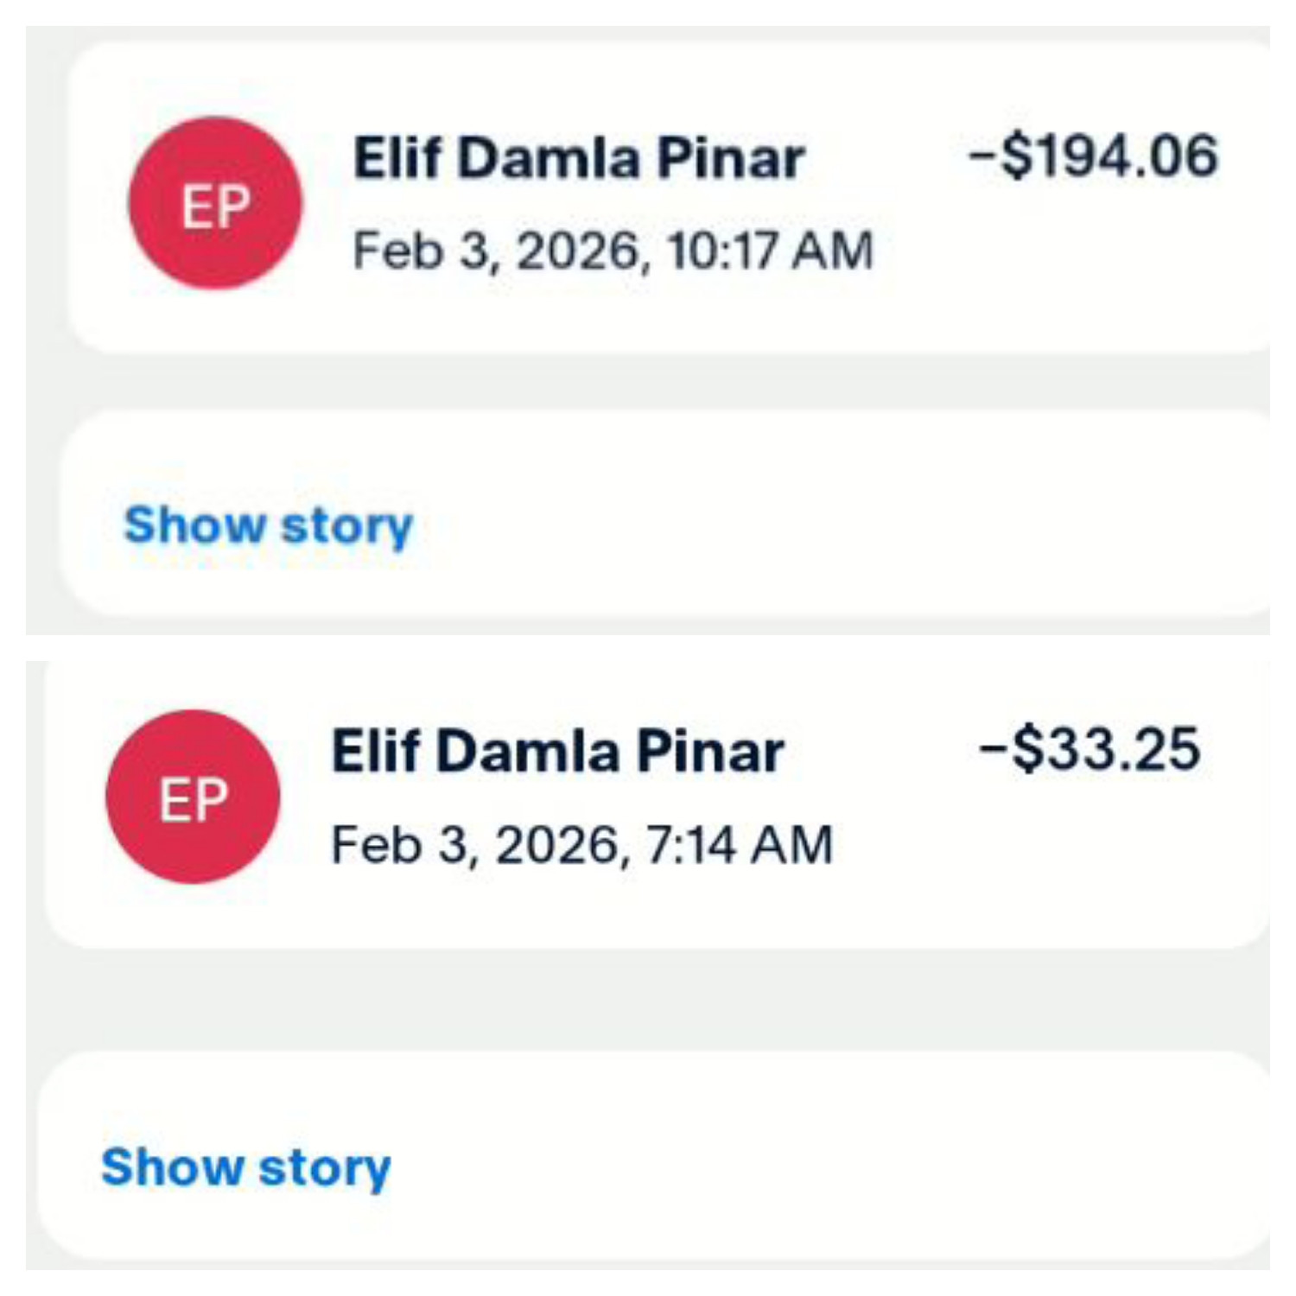This screenshot has height=1296, width=1296.
Task: Click the Feb 3, 2026, 10:17 AM timestamp
Action: [x=613, y=251]
